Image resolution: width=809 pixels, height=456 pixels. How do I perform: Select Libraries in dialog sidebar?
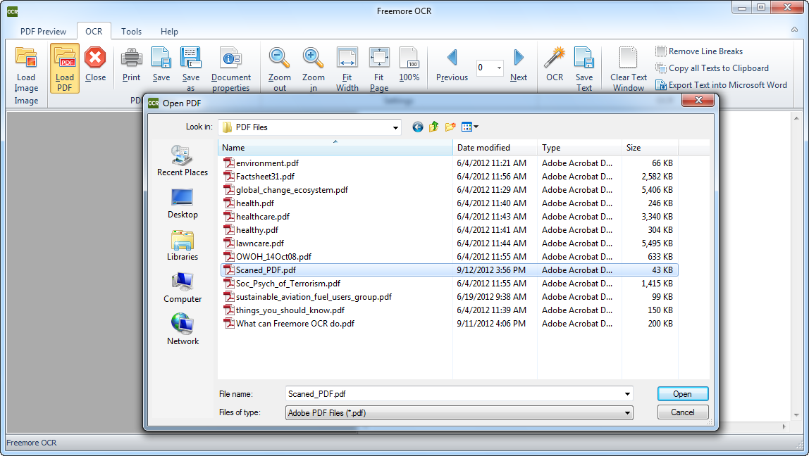183,246
